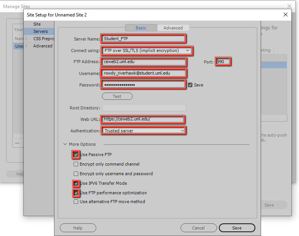Toggle the Save password checkbox
299x236 pixels.
point(190,85)
